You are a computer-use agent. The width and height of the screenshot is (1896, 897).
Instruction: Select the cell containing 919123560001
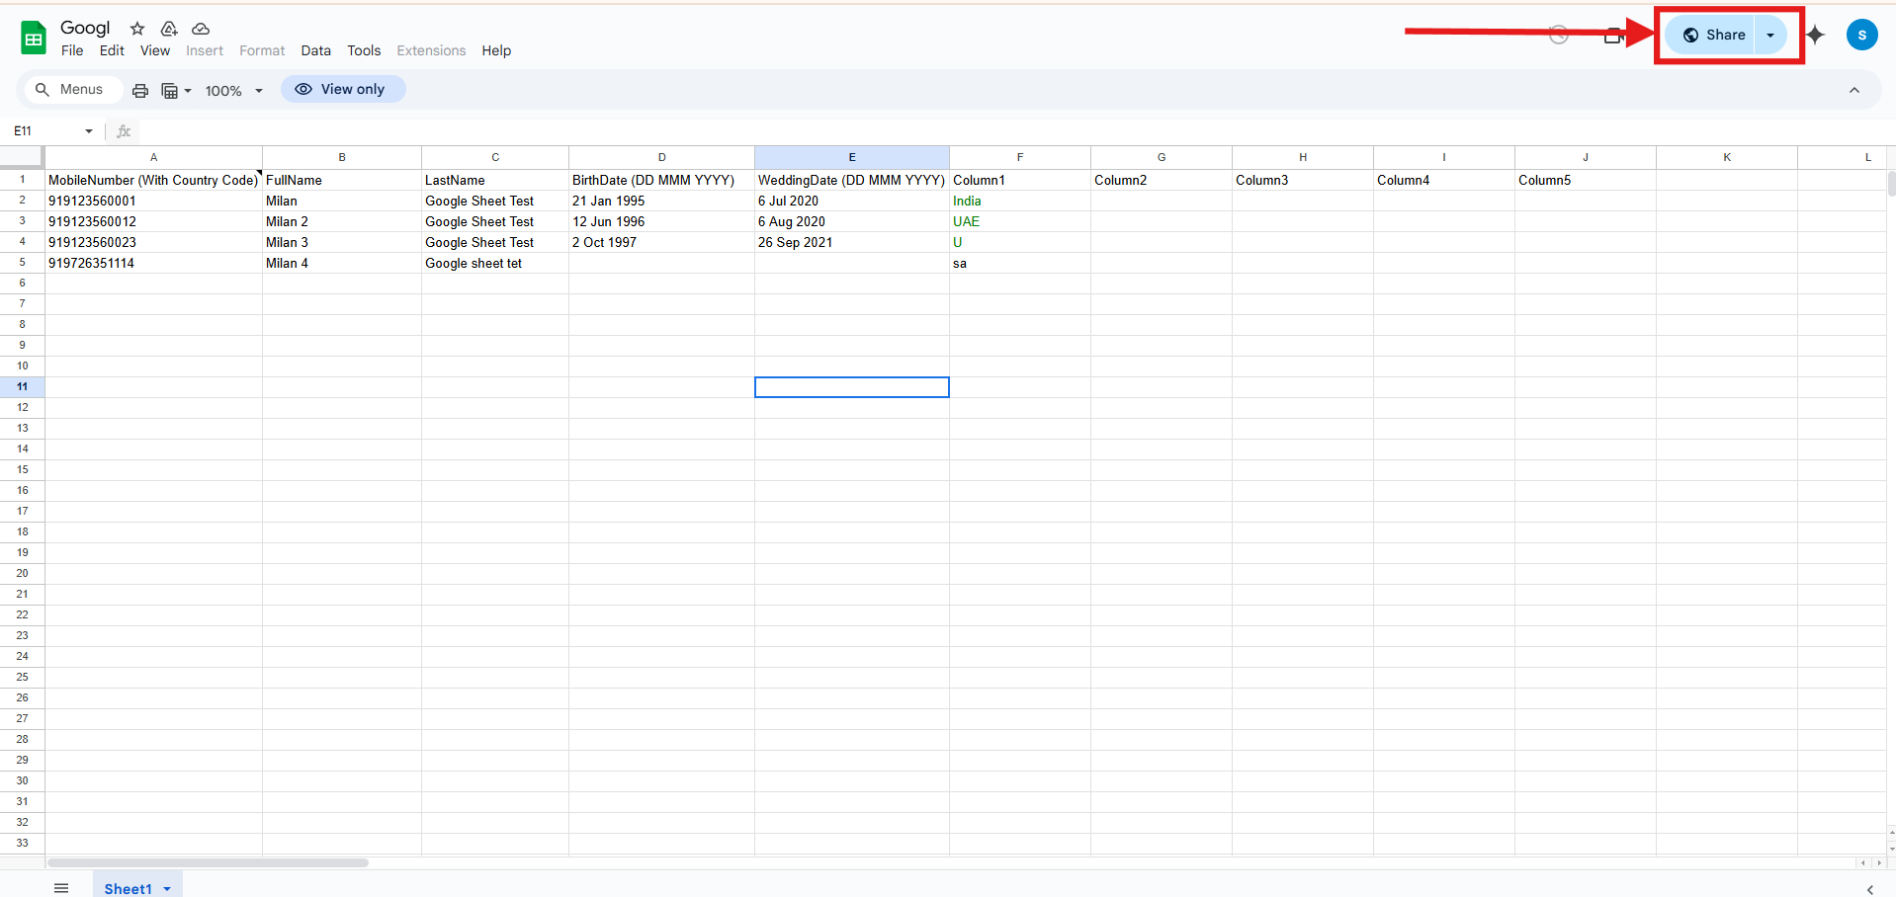point(153,201)
